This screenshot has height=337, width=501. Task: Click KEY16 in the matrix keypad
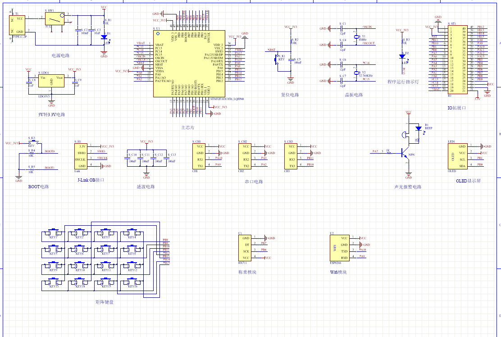tap(132, 283)
